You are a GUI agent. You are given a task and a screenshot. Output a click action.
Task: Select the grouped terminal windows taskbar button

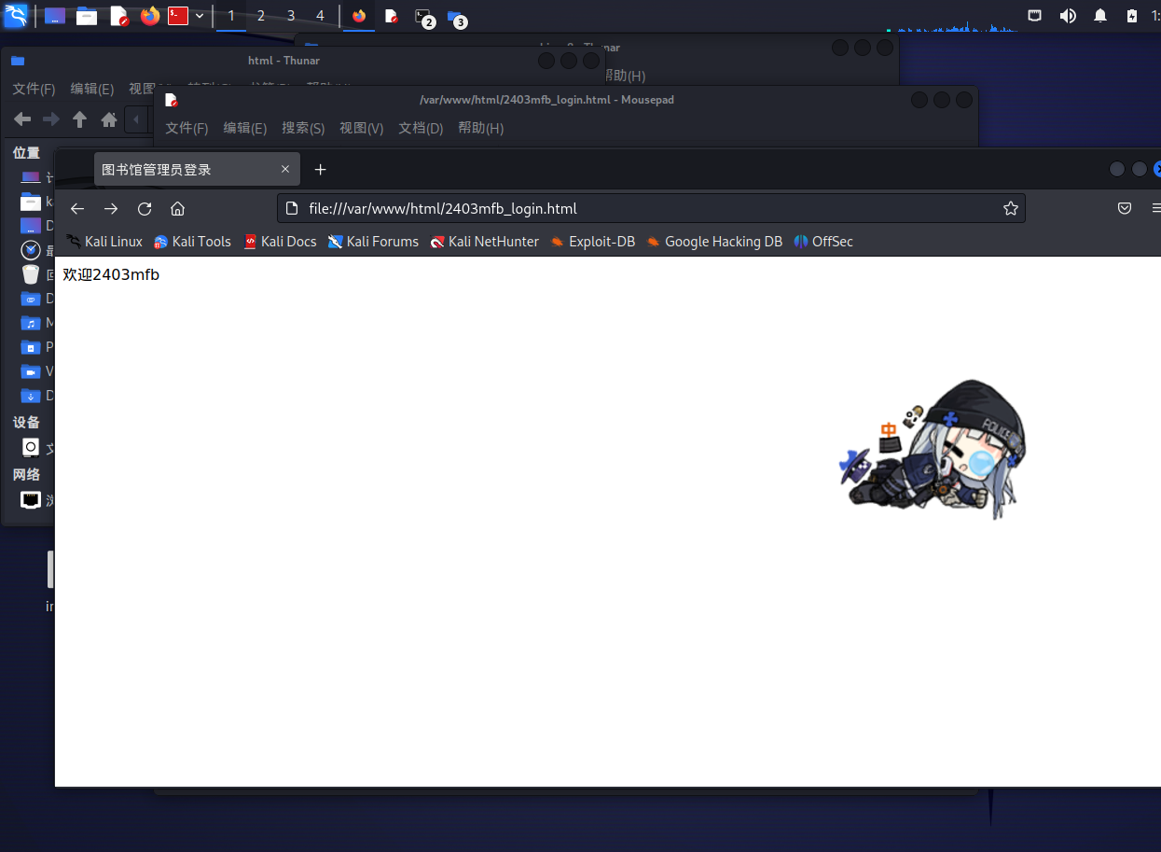click(x=424, y=17)
